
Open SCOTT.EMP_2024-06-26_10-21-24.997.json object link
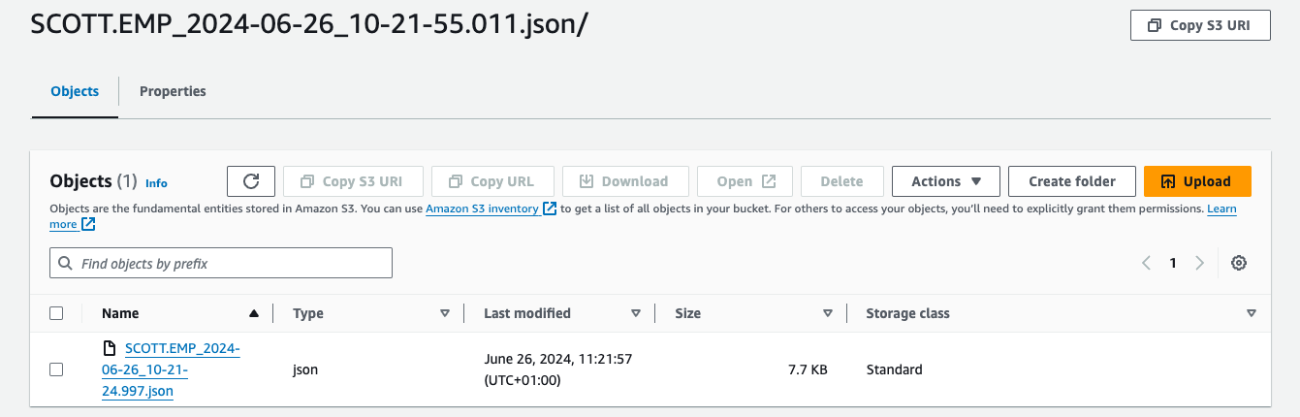tap(171, 369)
